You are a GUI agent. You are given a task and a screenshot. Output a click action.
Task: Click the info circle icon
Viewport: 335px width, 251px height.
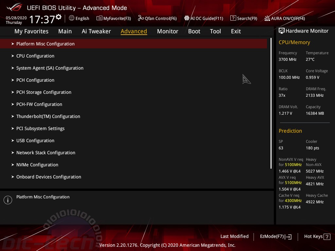8,200
